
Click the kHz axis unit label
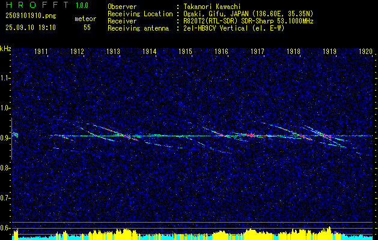tap(5, 49)
